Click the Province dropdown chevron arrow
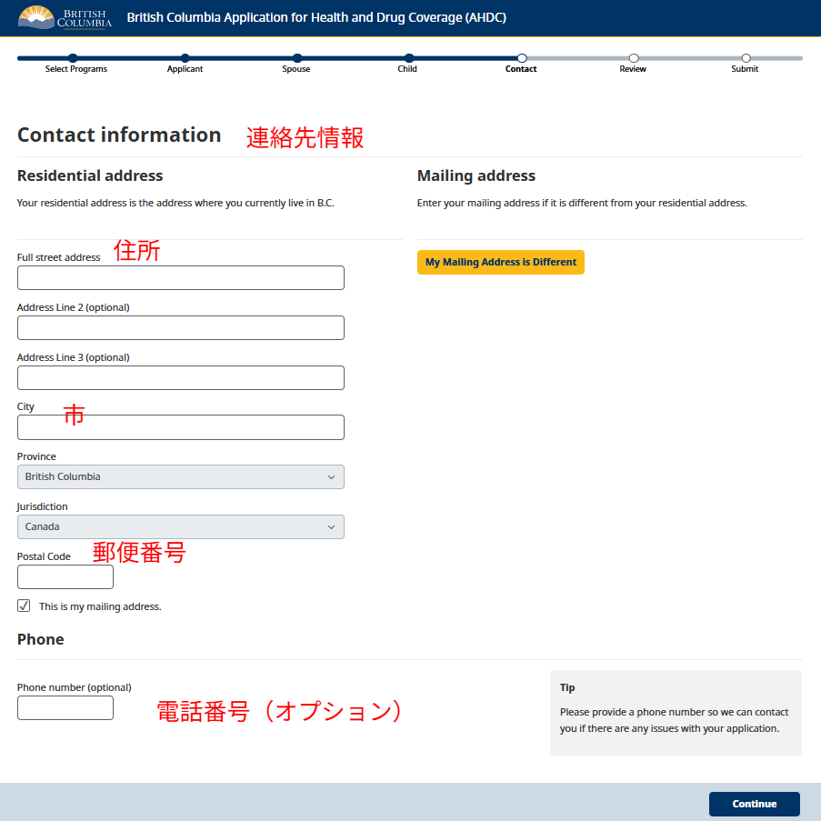 point(331,477)
